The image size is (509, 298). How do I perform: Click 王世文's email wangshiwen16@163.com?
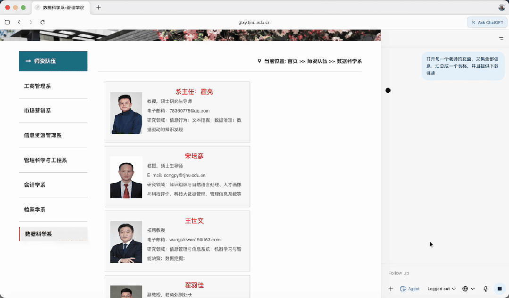(x=195, y=240)
